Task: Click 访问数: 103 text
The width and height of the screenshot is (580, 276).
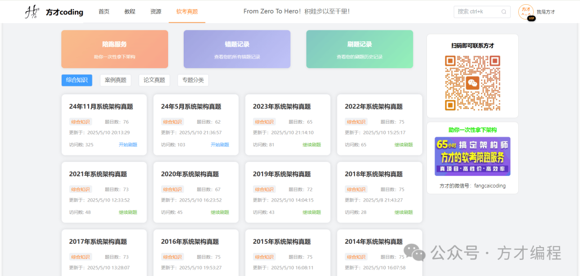Action: 173,145
